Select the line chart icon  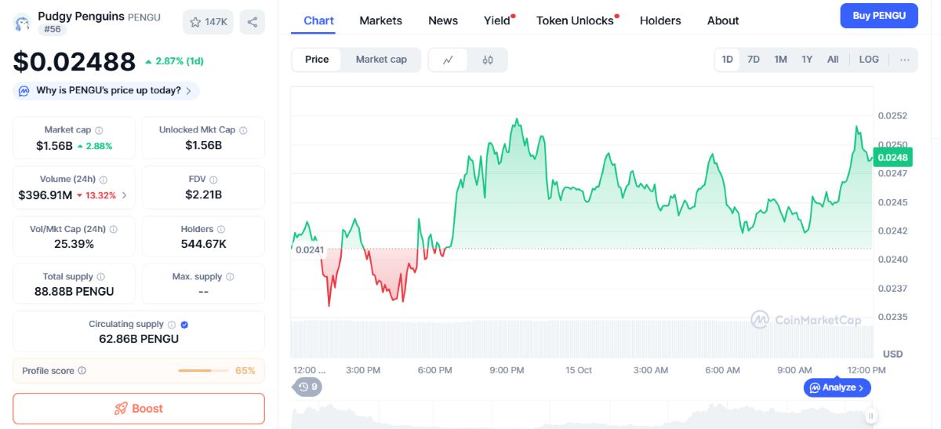448,60
